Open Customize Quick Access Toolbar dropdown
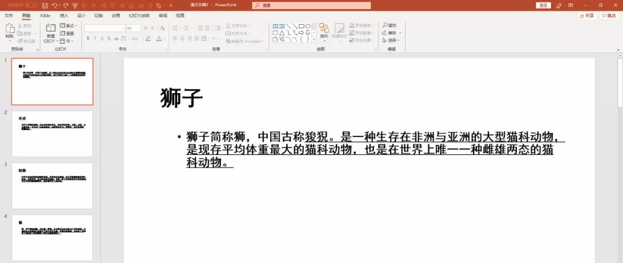Screen dimensions: 623x263 pyautogui.click(x=171, y=6)
